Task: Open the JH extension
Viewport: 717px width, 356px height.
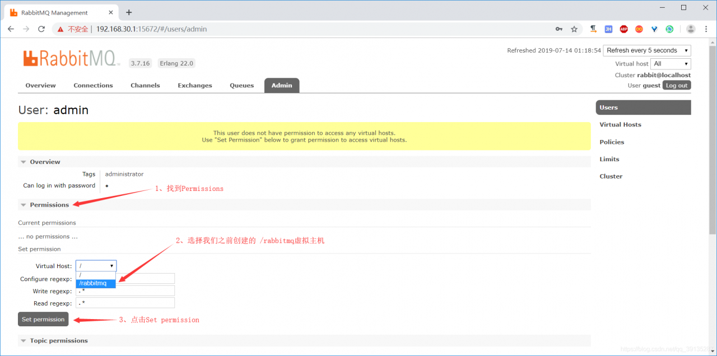Action: tap(608, 29)
